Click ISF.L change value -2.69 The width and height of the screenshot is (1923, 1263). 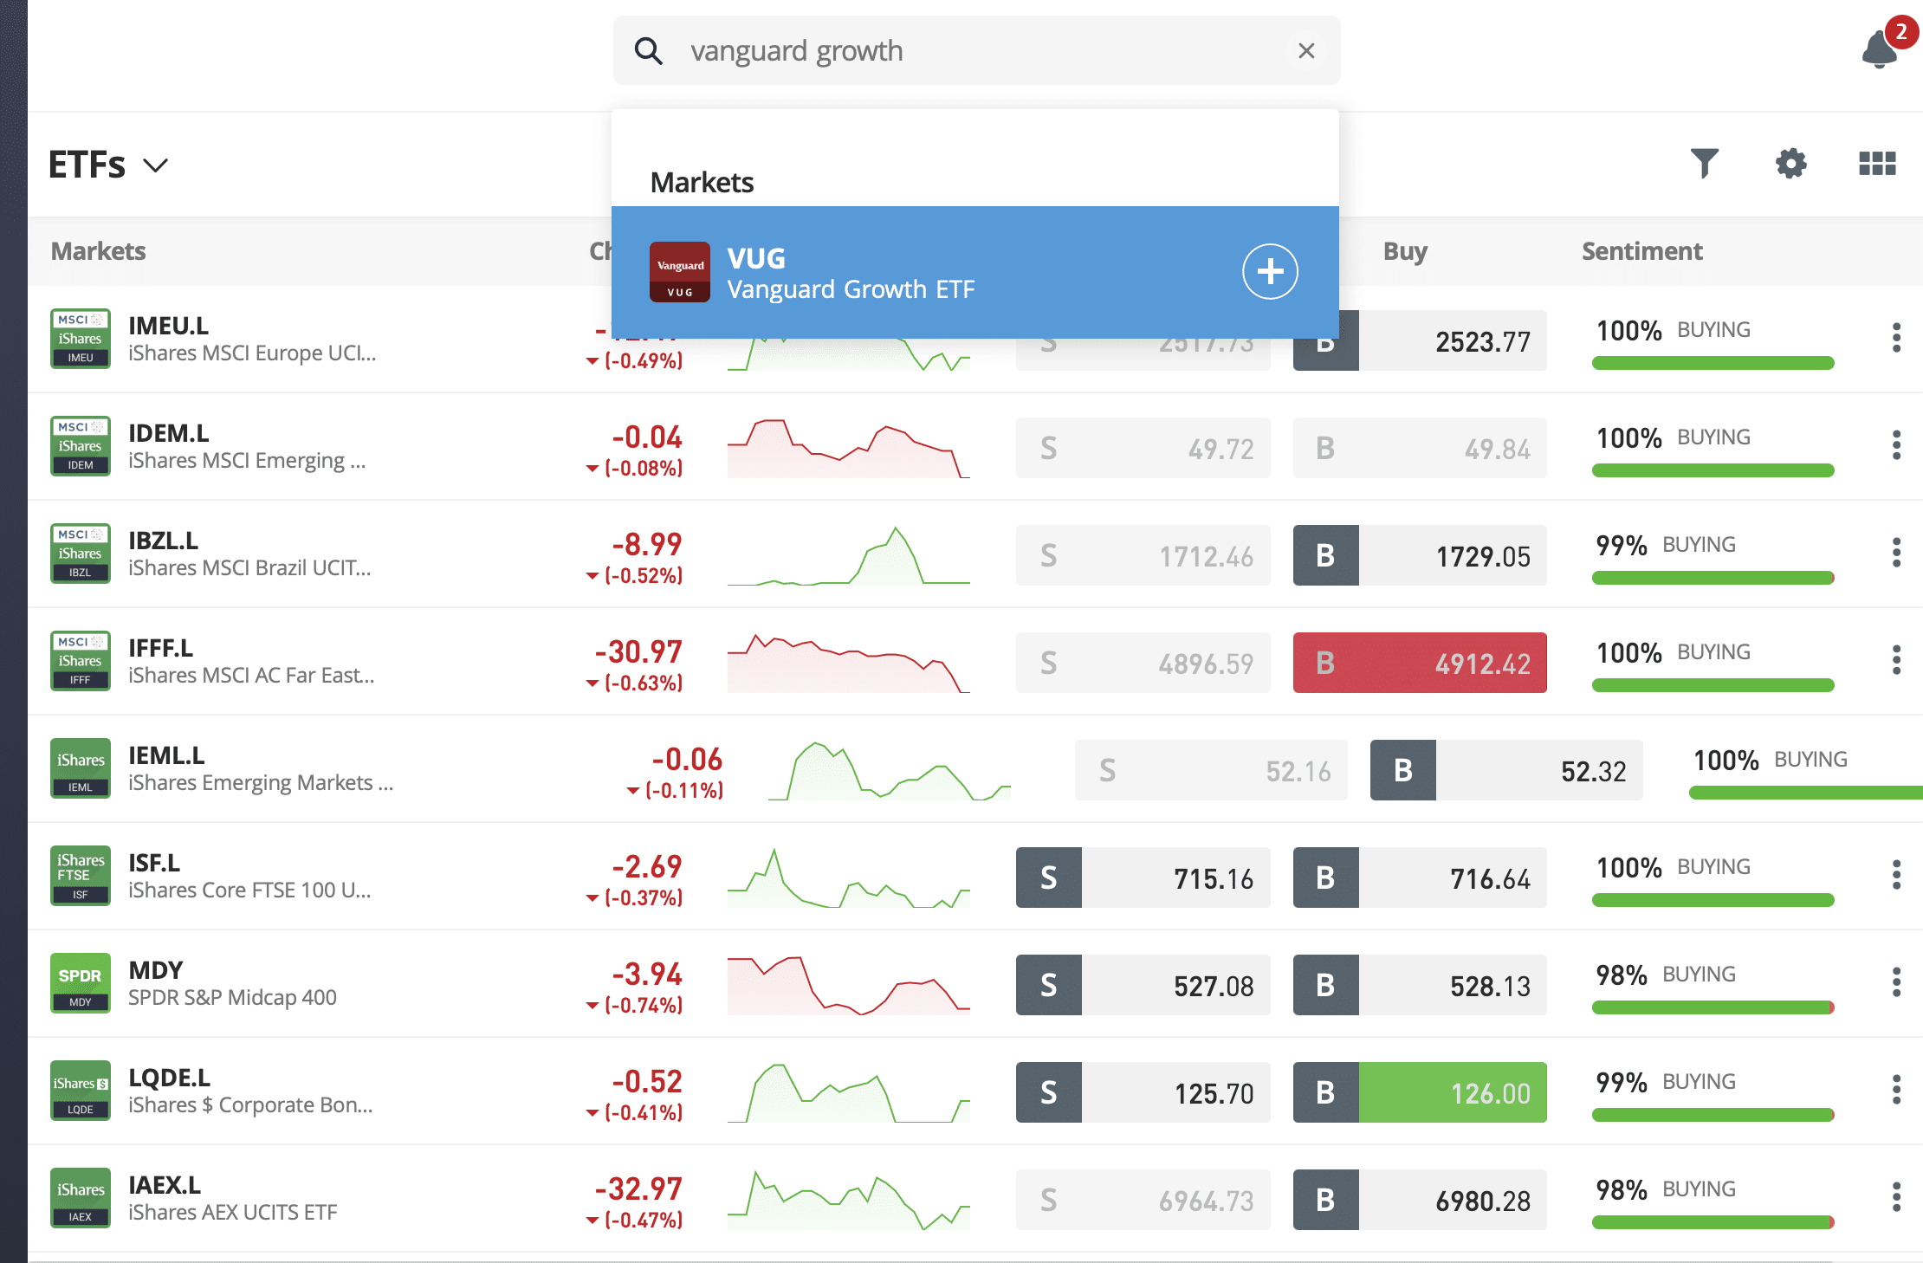point(647,866)
